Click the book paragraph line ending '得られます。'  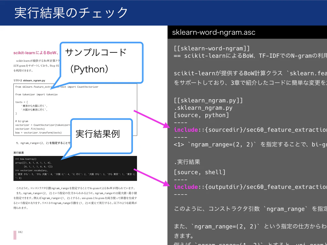click(x=21, y=208)
